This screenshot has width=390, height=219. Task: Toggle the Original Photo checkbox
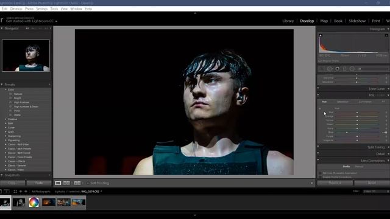coord(320,61)
